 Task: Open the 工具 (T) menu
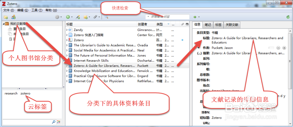(37, 10)
